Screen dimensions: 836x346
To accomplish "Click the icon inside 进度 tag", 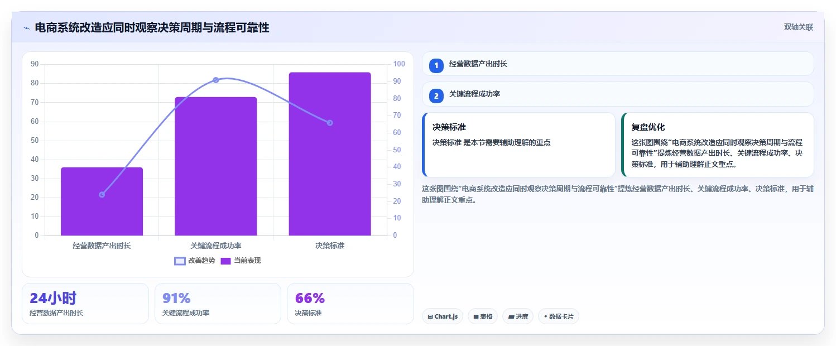I will pyautogui.click(x=511, y=316).
